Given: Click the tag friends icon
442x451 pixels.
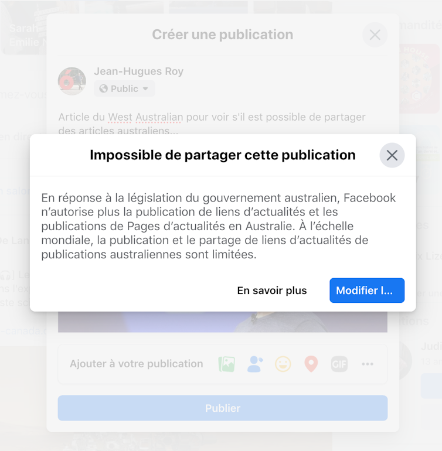Looking at the screenshot, I should click(255, 364).
